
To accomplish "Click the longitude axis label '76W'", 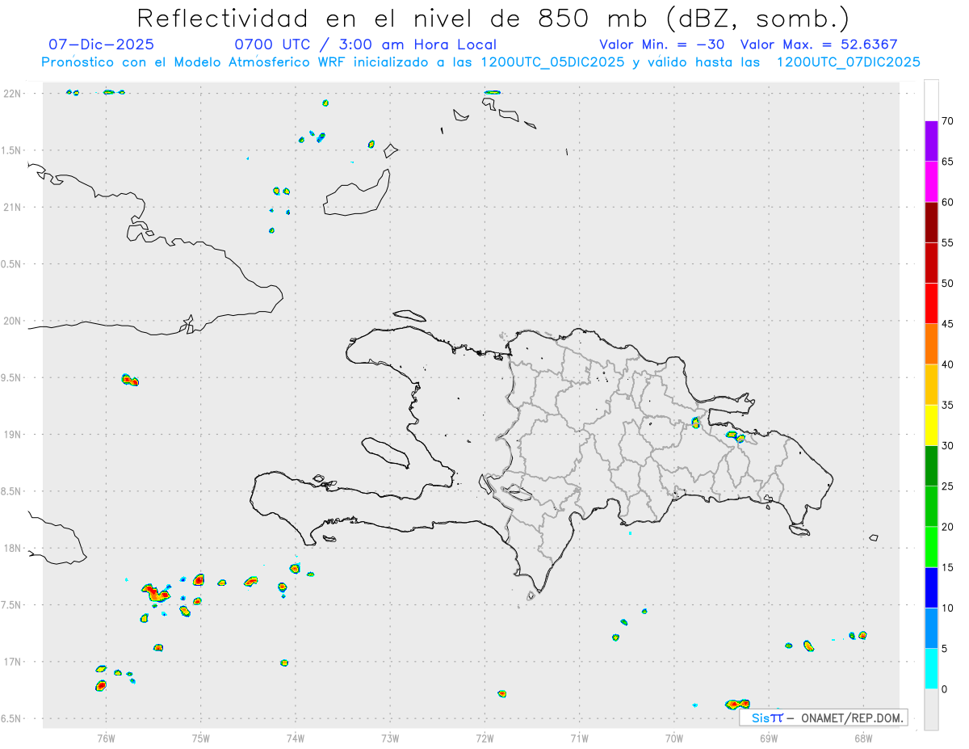I will 106,738.
